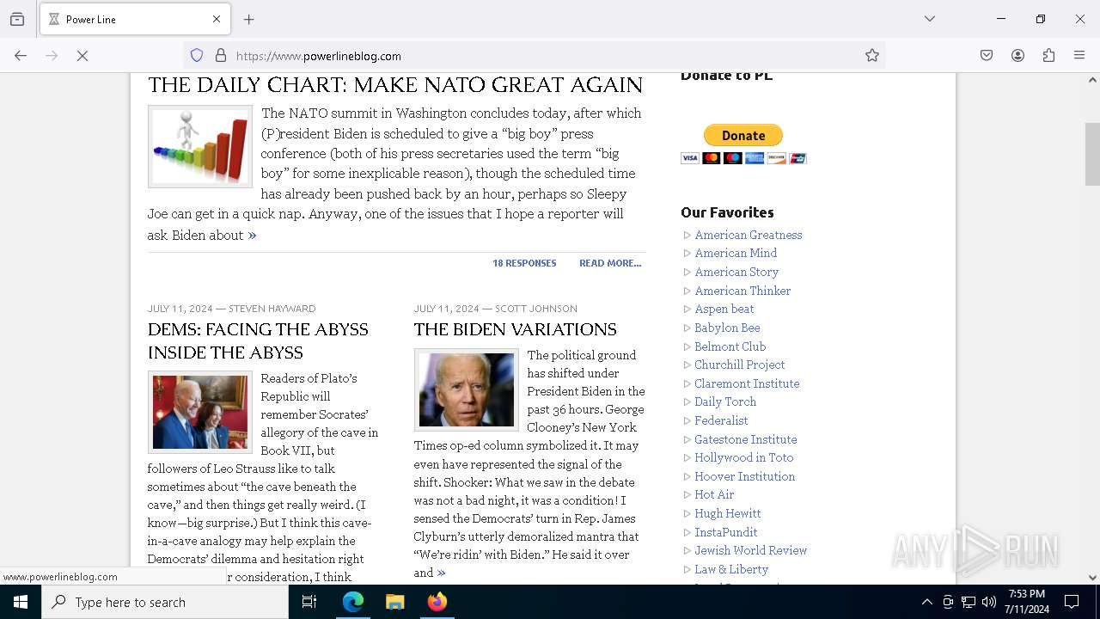Launch Microsoft Edge from taskbar

(353, 602)
